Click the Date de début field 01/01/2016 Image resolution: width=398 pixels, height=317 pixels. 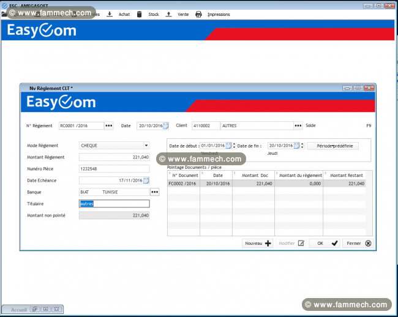(212, 146)
